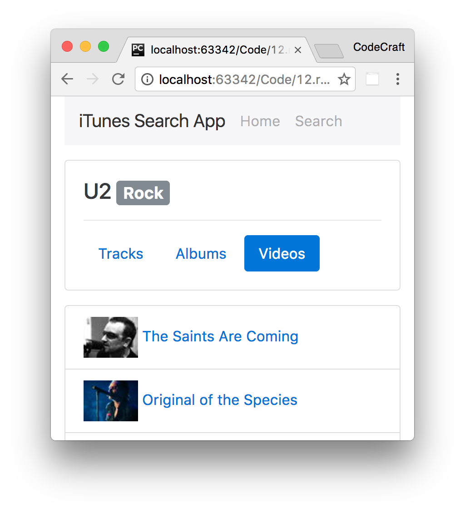Click the browser forward arrow
465x513 pixels.
click(93, 79)
